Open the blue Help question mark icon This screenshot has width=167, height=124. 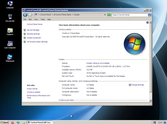tap(147, 22)
